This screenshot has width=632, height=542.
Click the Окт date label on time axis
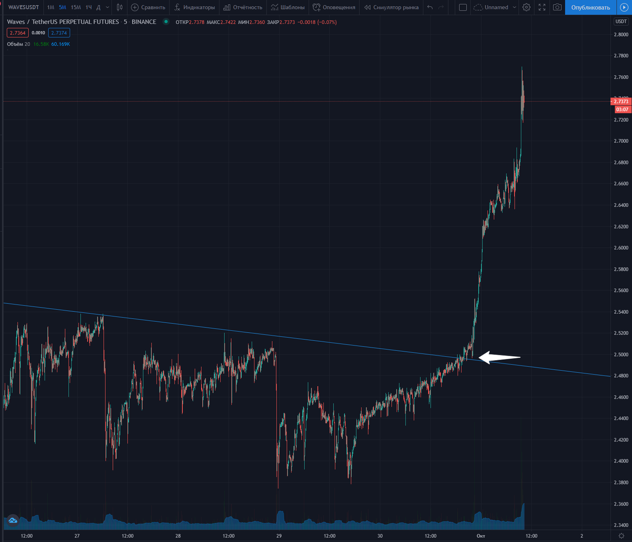click(x=480, y=536)
